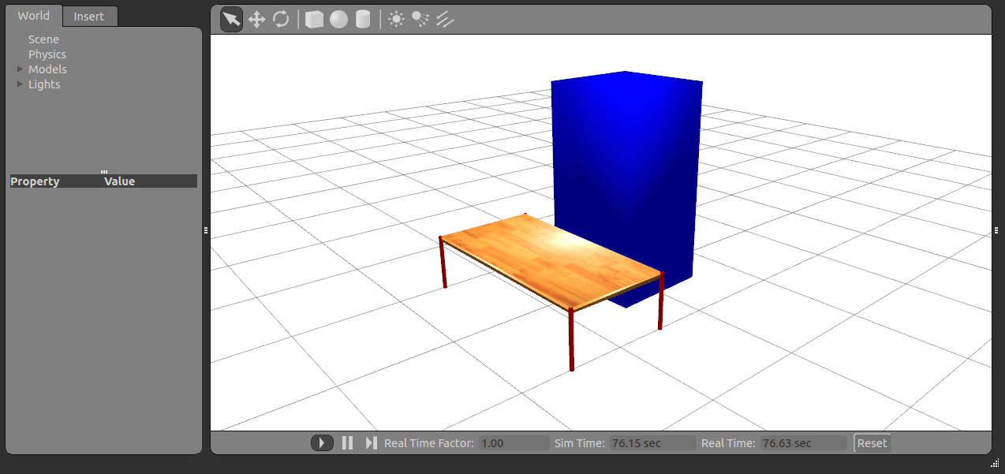Add a directional light
Viewport: 1005px width, 474px height.
445,20
